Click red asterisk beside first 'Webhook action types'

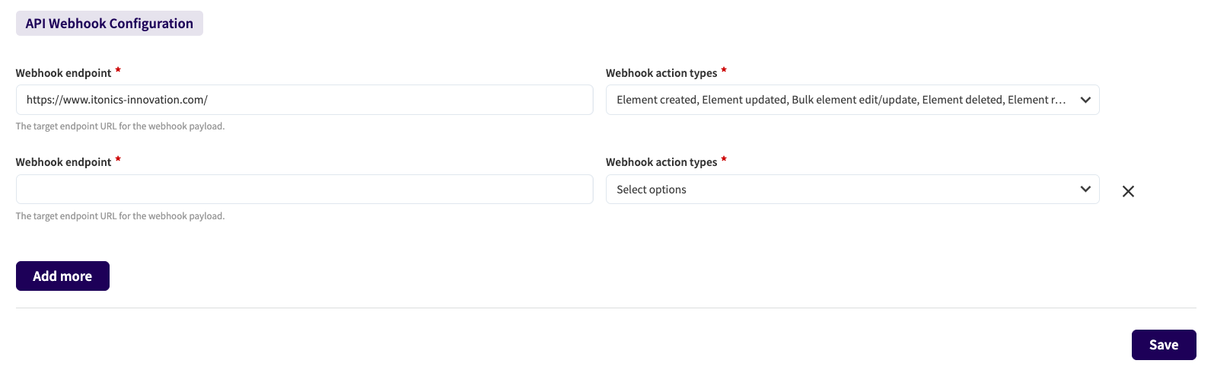coord(724,71)
